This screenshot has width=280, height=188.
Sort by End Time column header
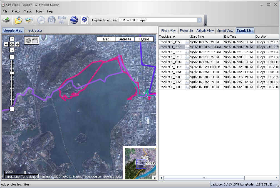pos(239,37)
